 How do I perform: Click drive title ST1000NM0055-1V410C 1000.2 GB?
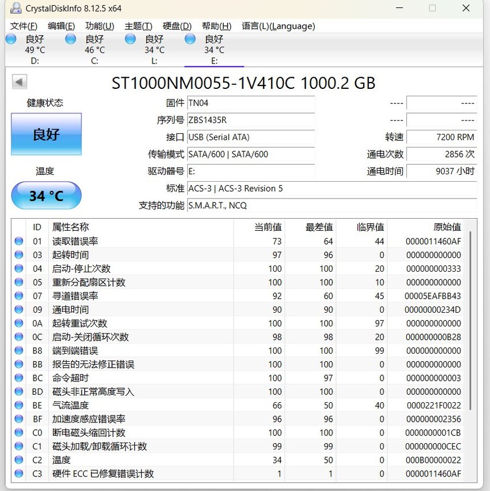coord(243,83)
